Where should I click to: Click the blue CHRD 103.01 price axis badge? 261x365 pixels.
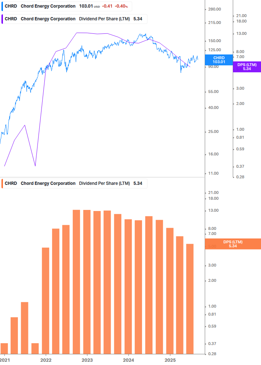pyautogui.click(x=219, y=60)
